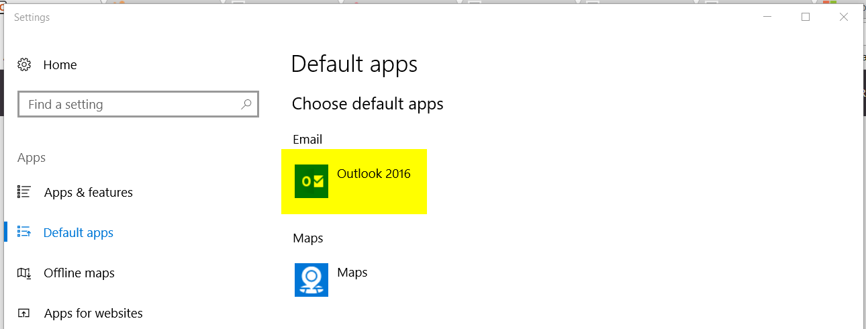The image size is (866, 329).
Task: Open Offline maps section
Action: click(79, 273)
